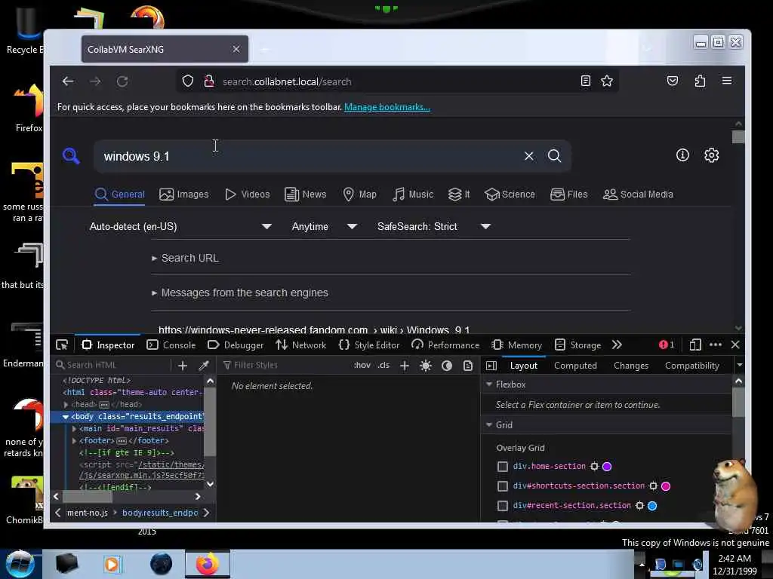Viewport: 773px width, 579px height.
Task: Click the SearXNG logo beside the search box
Action: coord(71,156)
